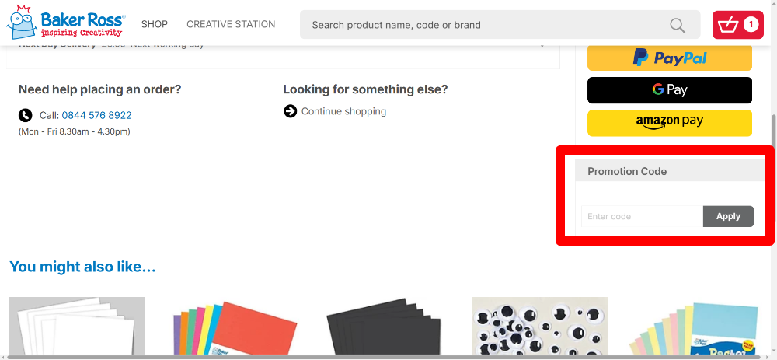Viewport: 777px width, 360px height.
Task: Choose Amazon Pay checkout
Action: click(x=669, y=122)
